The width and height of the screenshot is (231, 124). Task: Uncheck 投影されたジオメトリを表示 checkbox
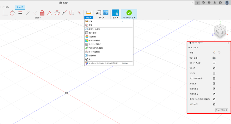click(214, 99)
